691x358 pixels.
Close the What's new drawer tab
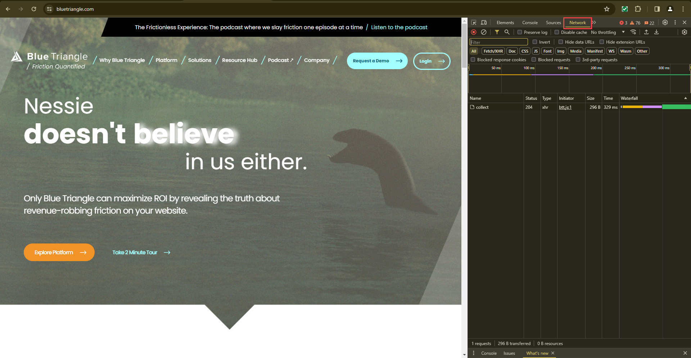click(x=553, y=353)
